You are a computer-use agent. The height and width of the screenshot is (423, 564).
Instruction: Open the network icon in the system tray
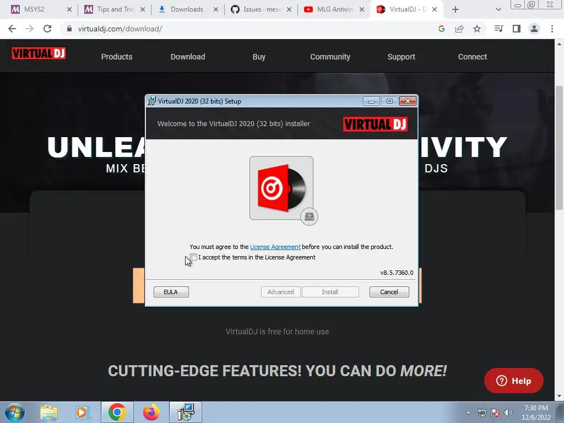pos(481,413)
